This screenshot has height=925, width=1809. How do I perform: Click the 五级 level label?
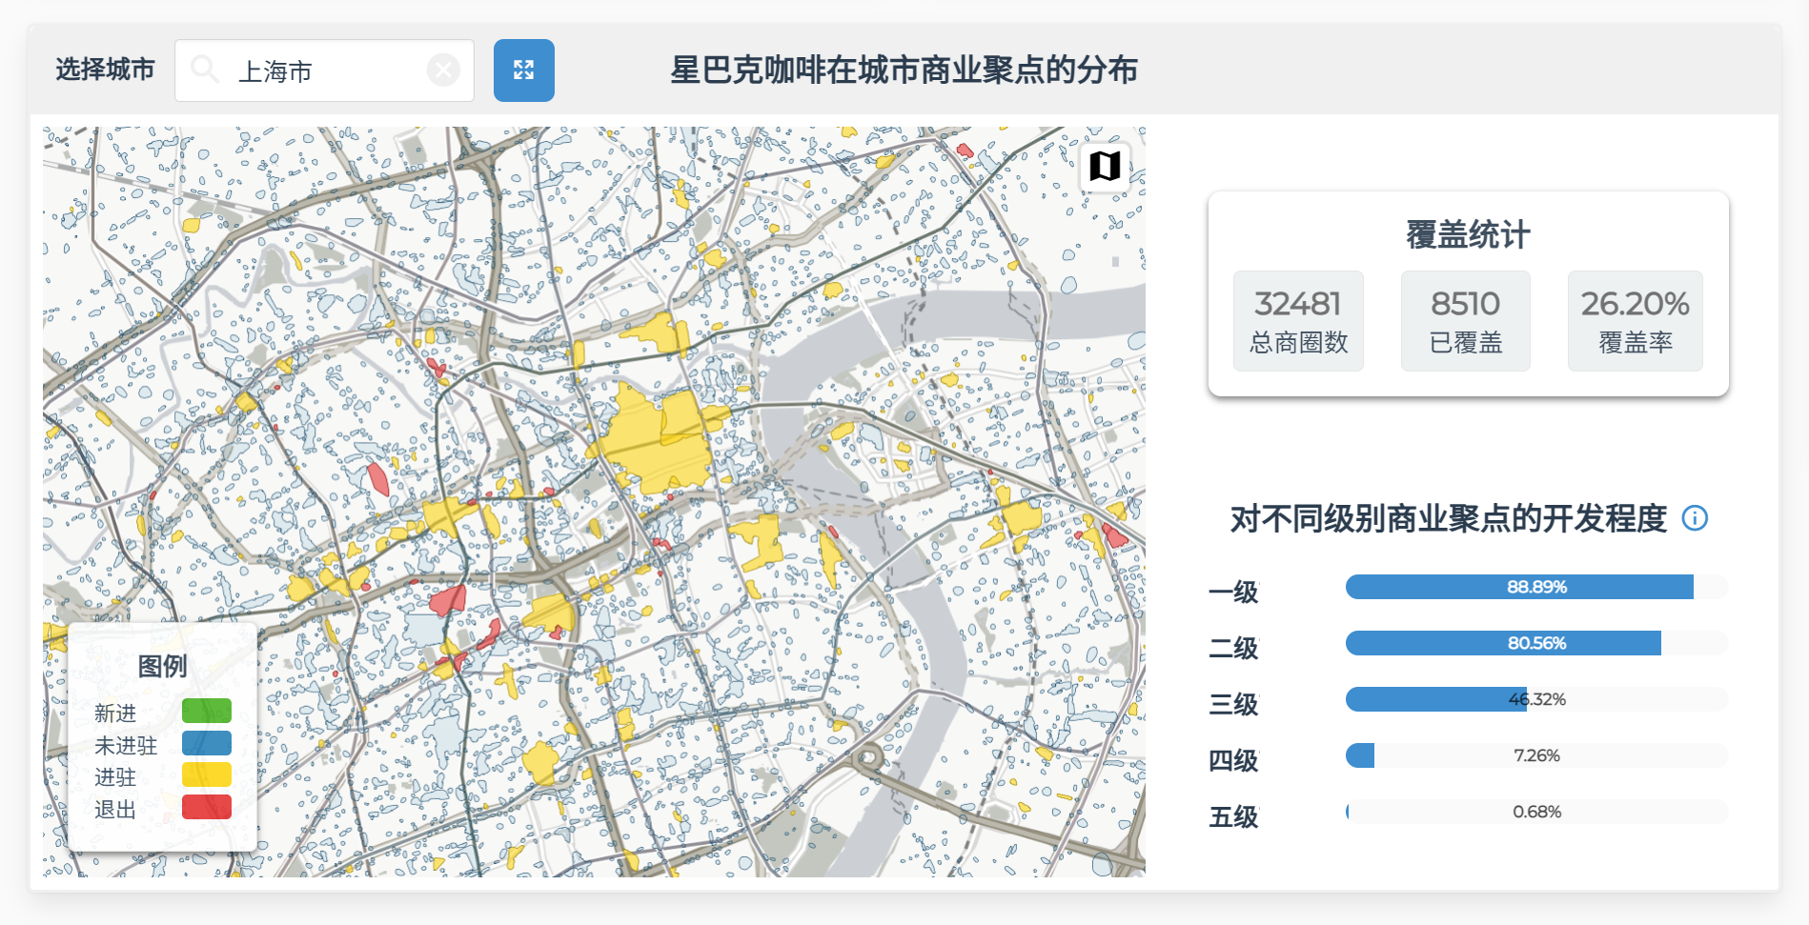[x=1233, y=816]
